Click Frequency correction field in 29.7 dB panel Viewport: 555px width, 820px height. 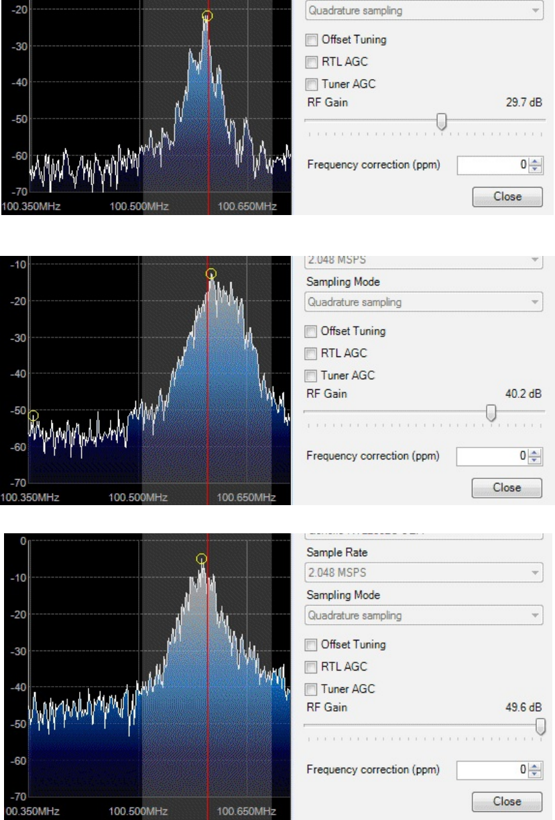tap(493, 165)
